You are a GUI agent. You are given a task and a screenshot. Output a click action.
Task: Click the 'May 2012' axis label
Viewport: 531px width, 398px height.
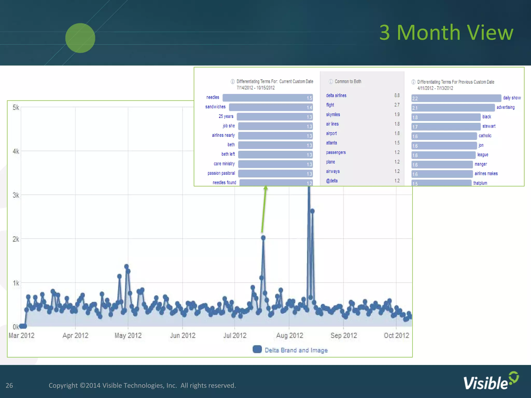point(128,336)
